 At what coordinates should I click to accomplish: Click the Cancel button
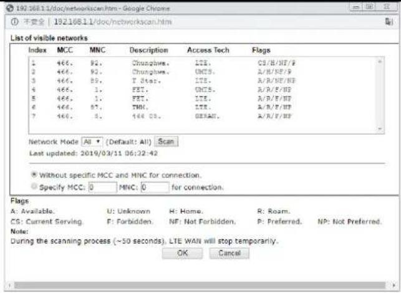coord(229,253)
